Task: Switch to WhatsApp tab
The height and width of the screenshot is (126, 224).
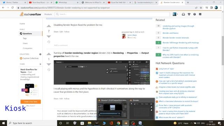Action: coord(66,2)
